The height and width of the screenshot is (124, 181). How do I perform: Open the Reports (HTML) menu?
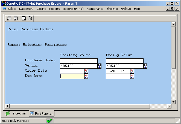73,9
